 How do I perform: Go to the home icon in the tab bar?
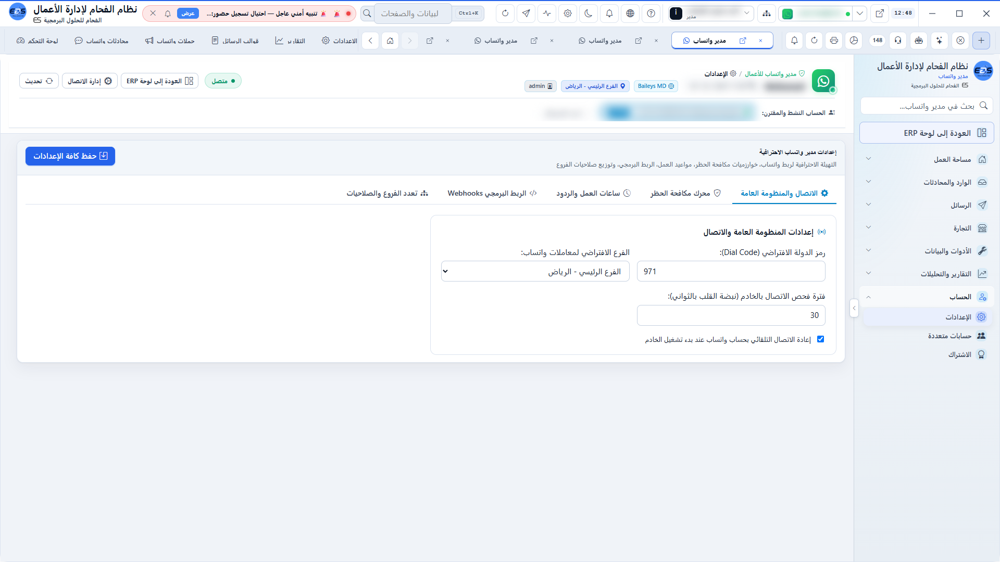pos(390,41)
